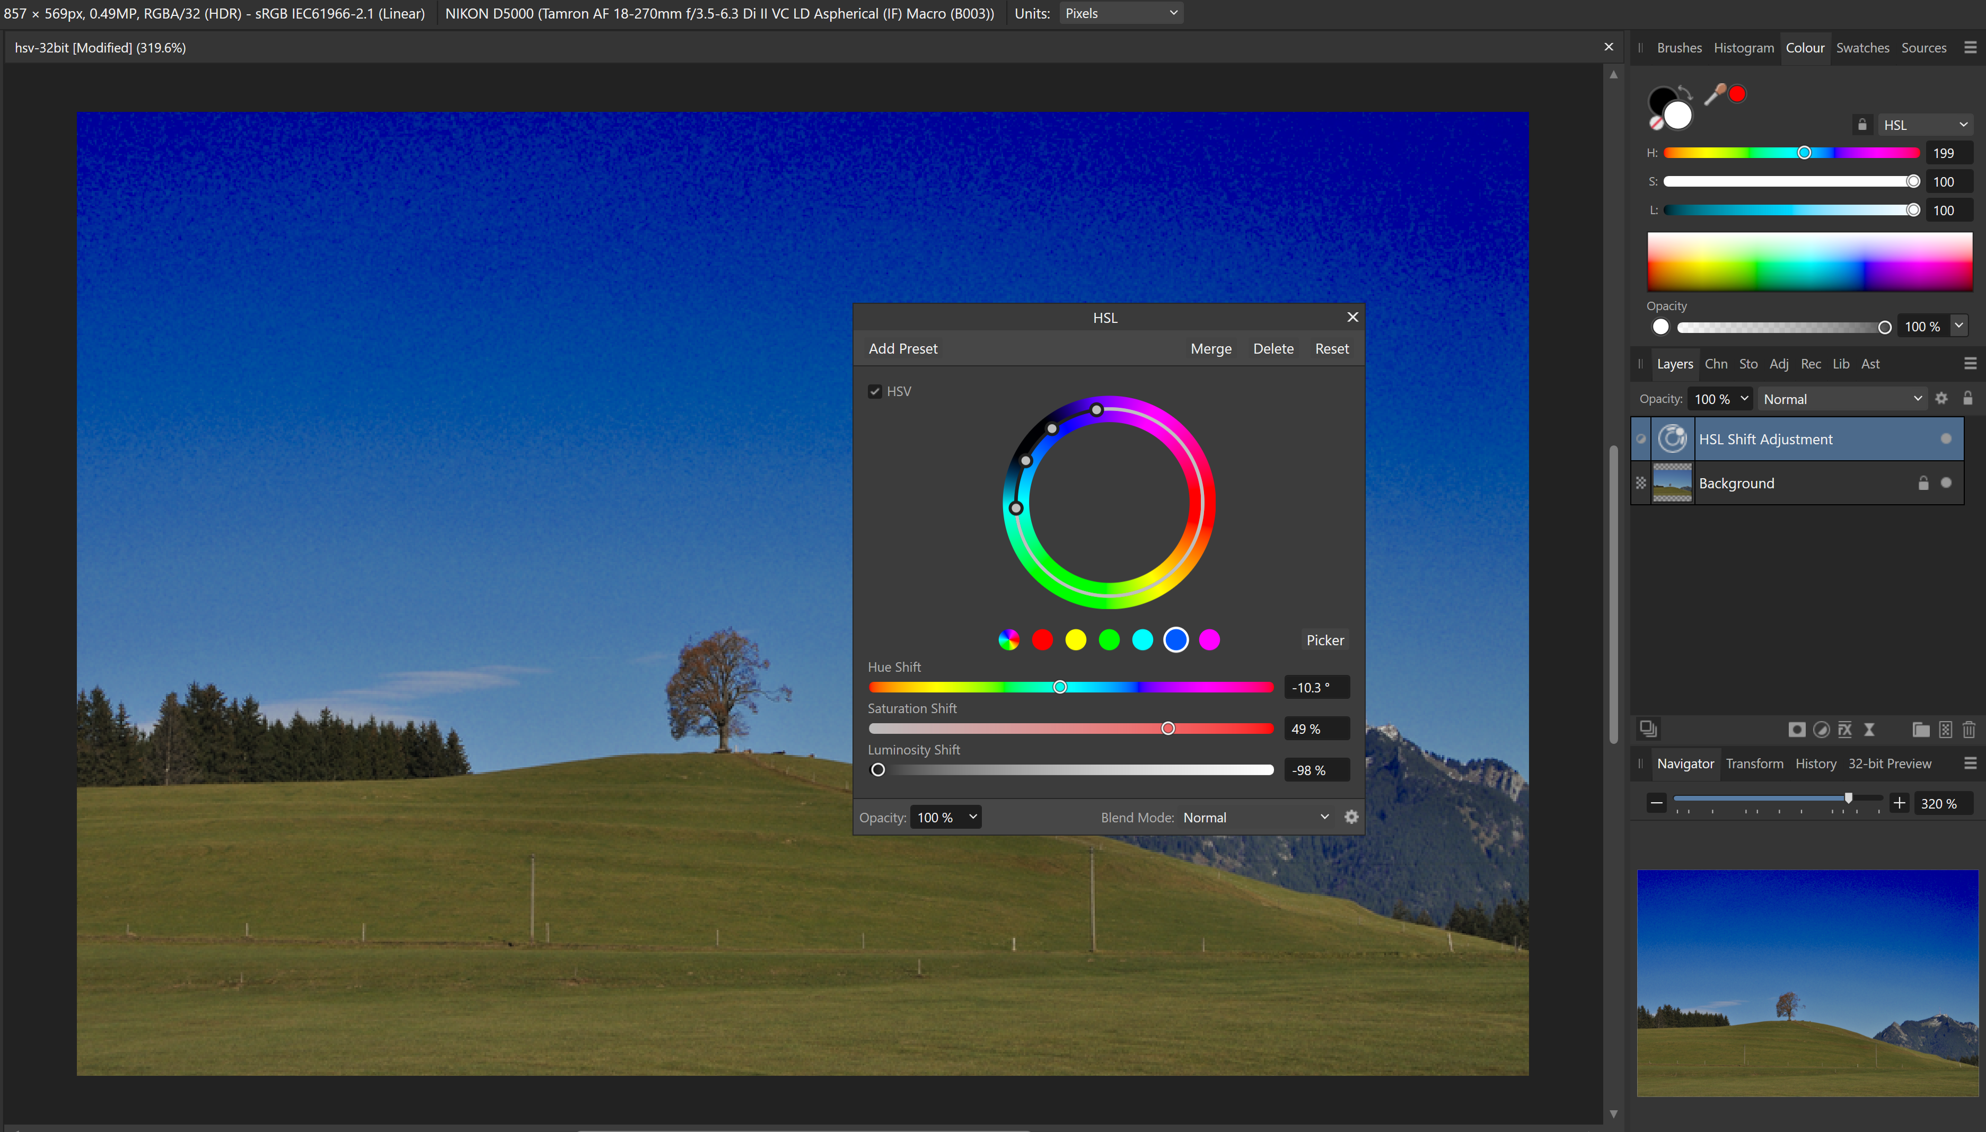Screen dimensions: 1986x1132
Task: Open HSL dialog blend options gear icon
Action: click(1352, 817)
